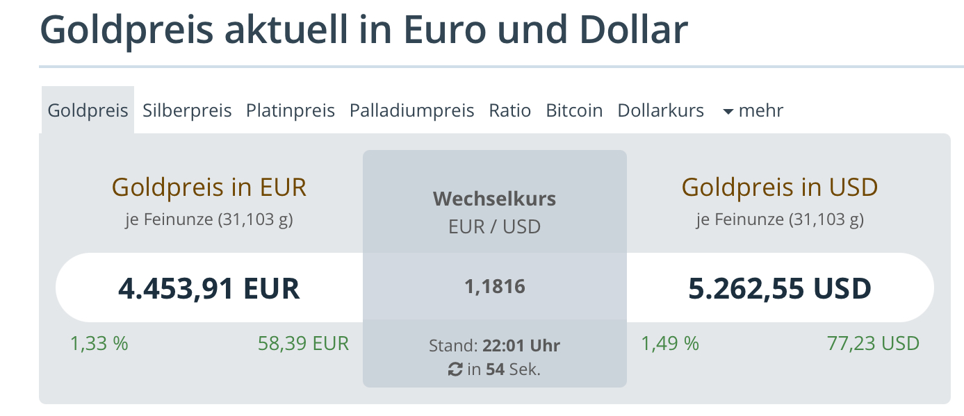
Task: Click the refresh countdown icon
Action: click(455, 369)
